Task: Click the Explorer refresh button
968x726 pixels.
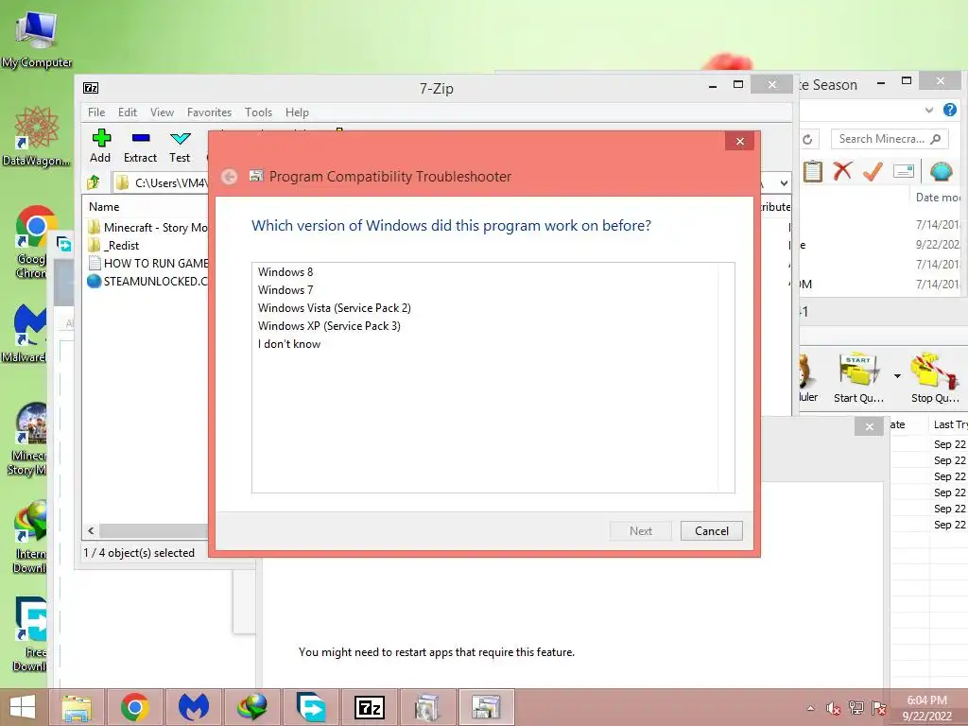Action: (807, 139)
